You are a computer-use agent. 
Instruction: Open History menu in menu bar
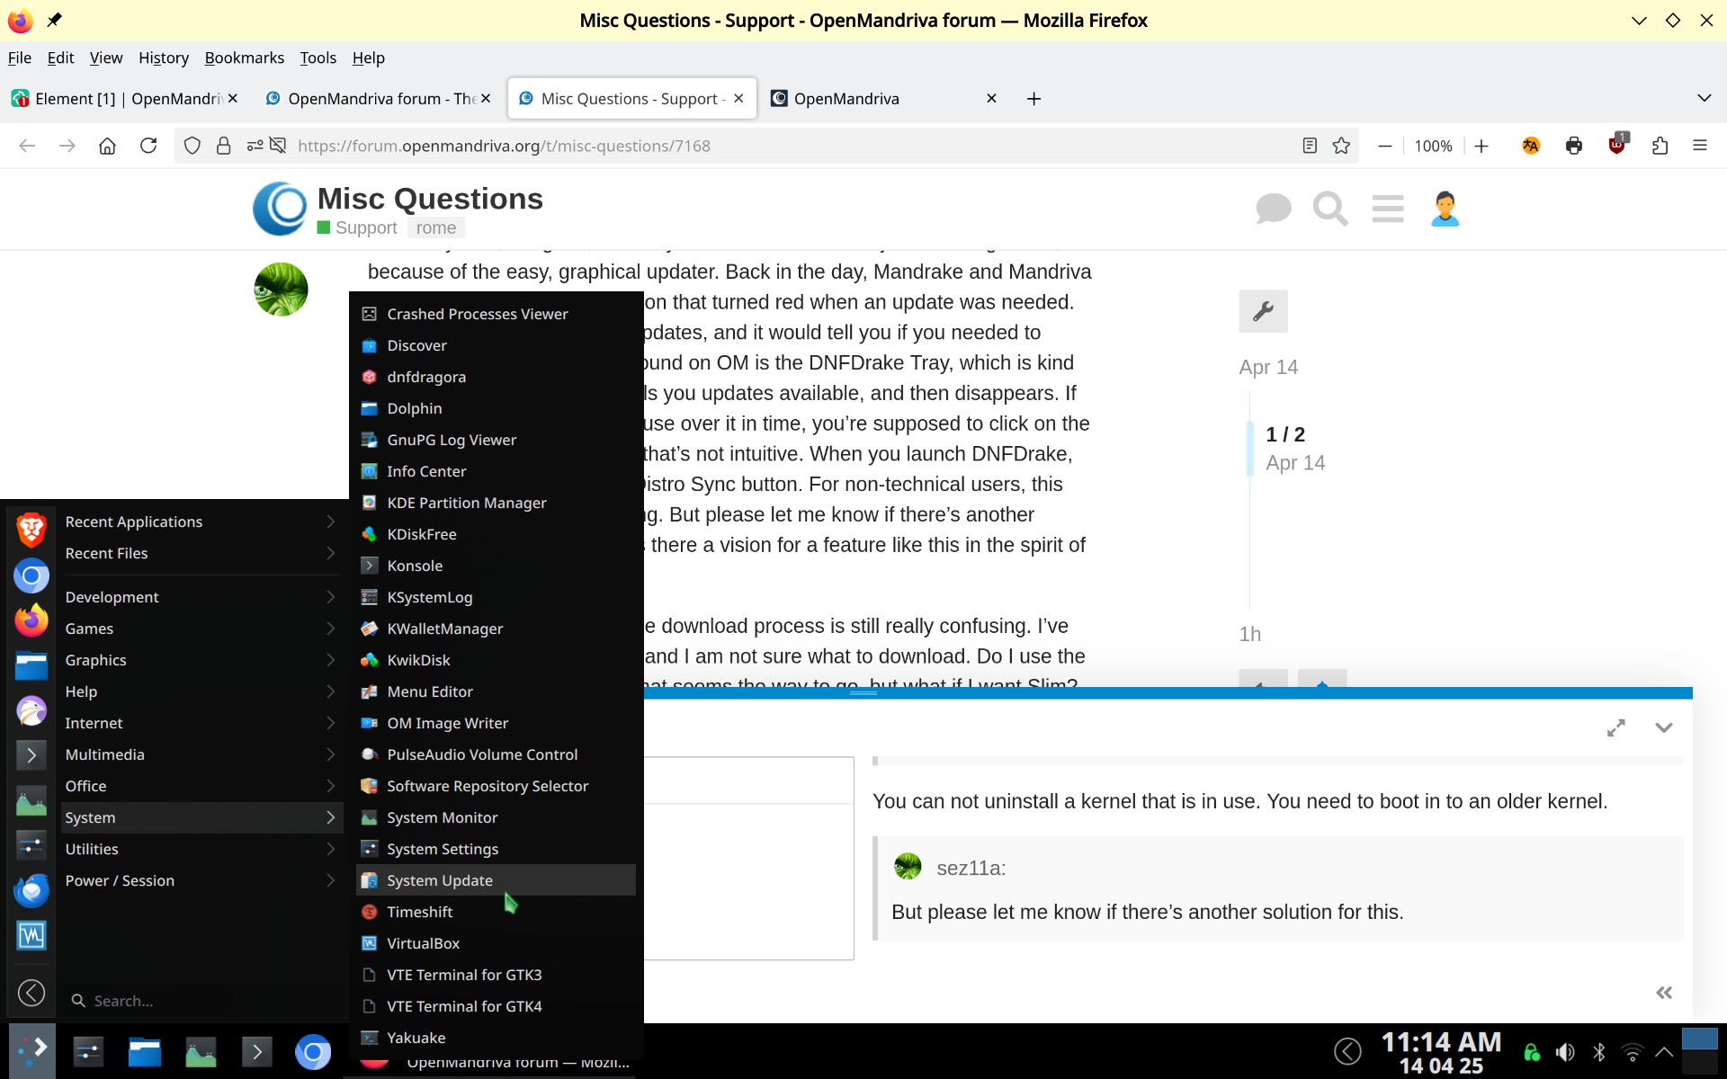tap(164, 58)
